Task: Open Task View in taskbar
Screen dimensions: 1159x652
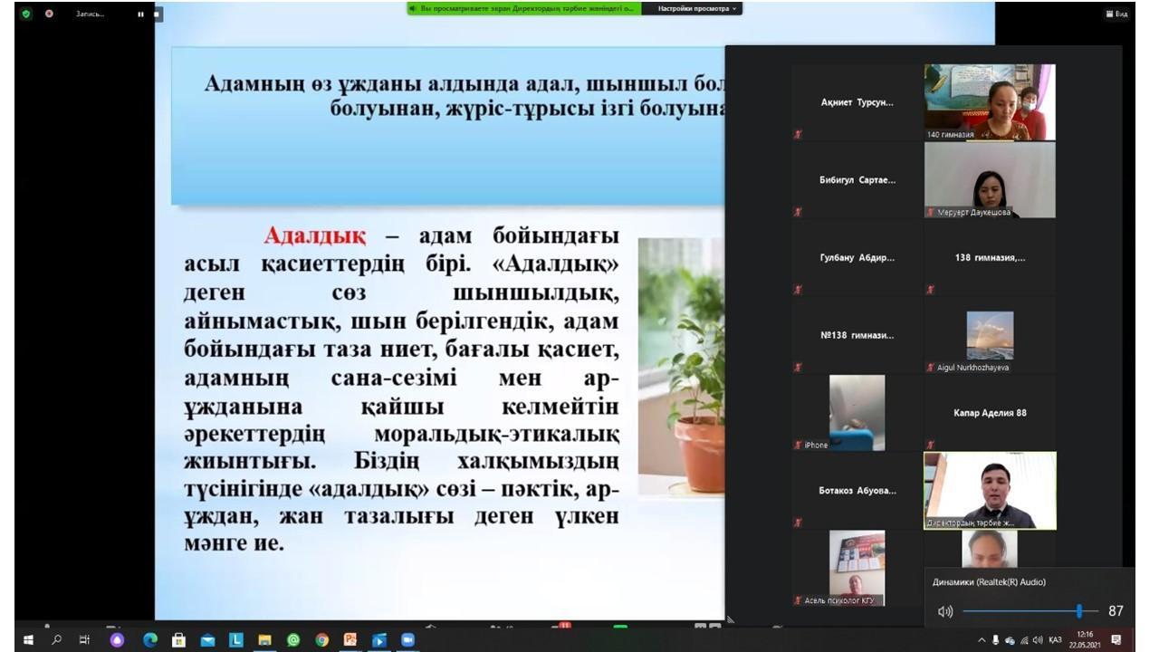Action: coord(85,639)
